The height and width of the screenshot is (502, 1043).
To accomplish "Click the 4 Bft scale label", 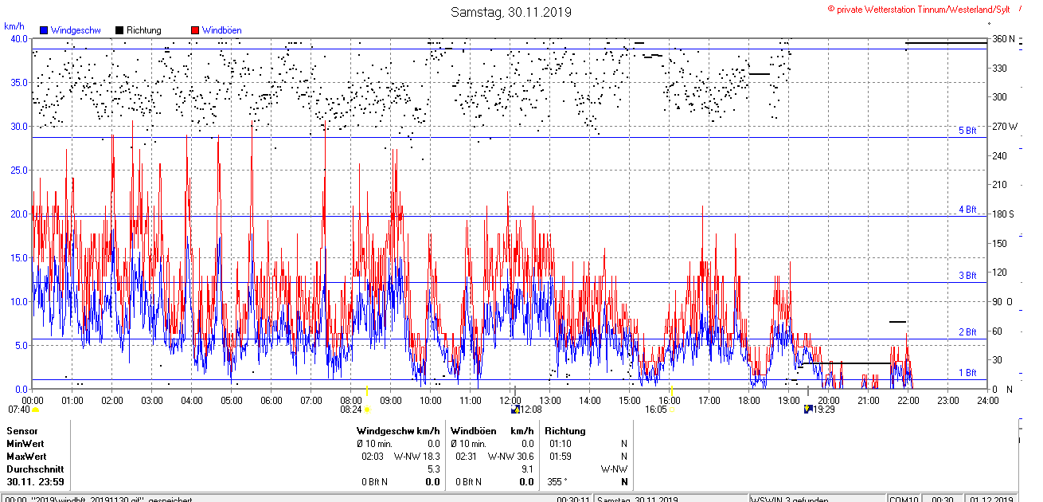I will (x=967, y=210).
